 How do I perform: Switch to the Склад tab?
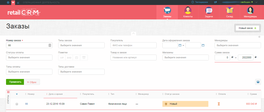pos(230,12)
